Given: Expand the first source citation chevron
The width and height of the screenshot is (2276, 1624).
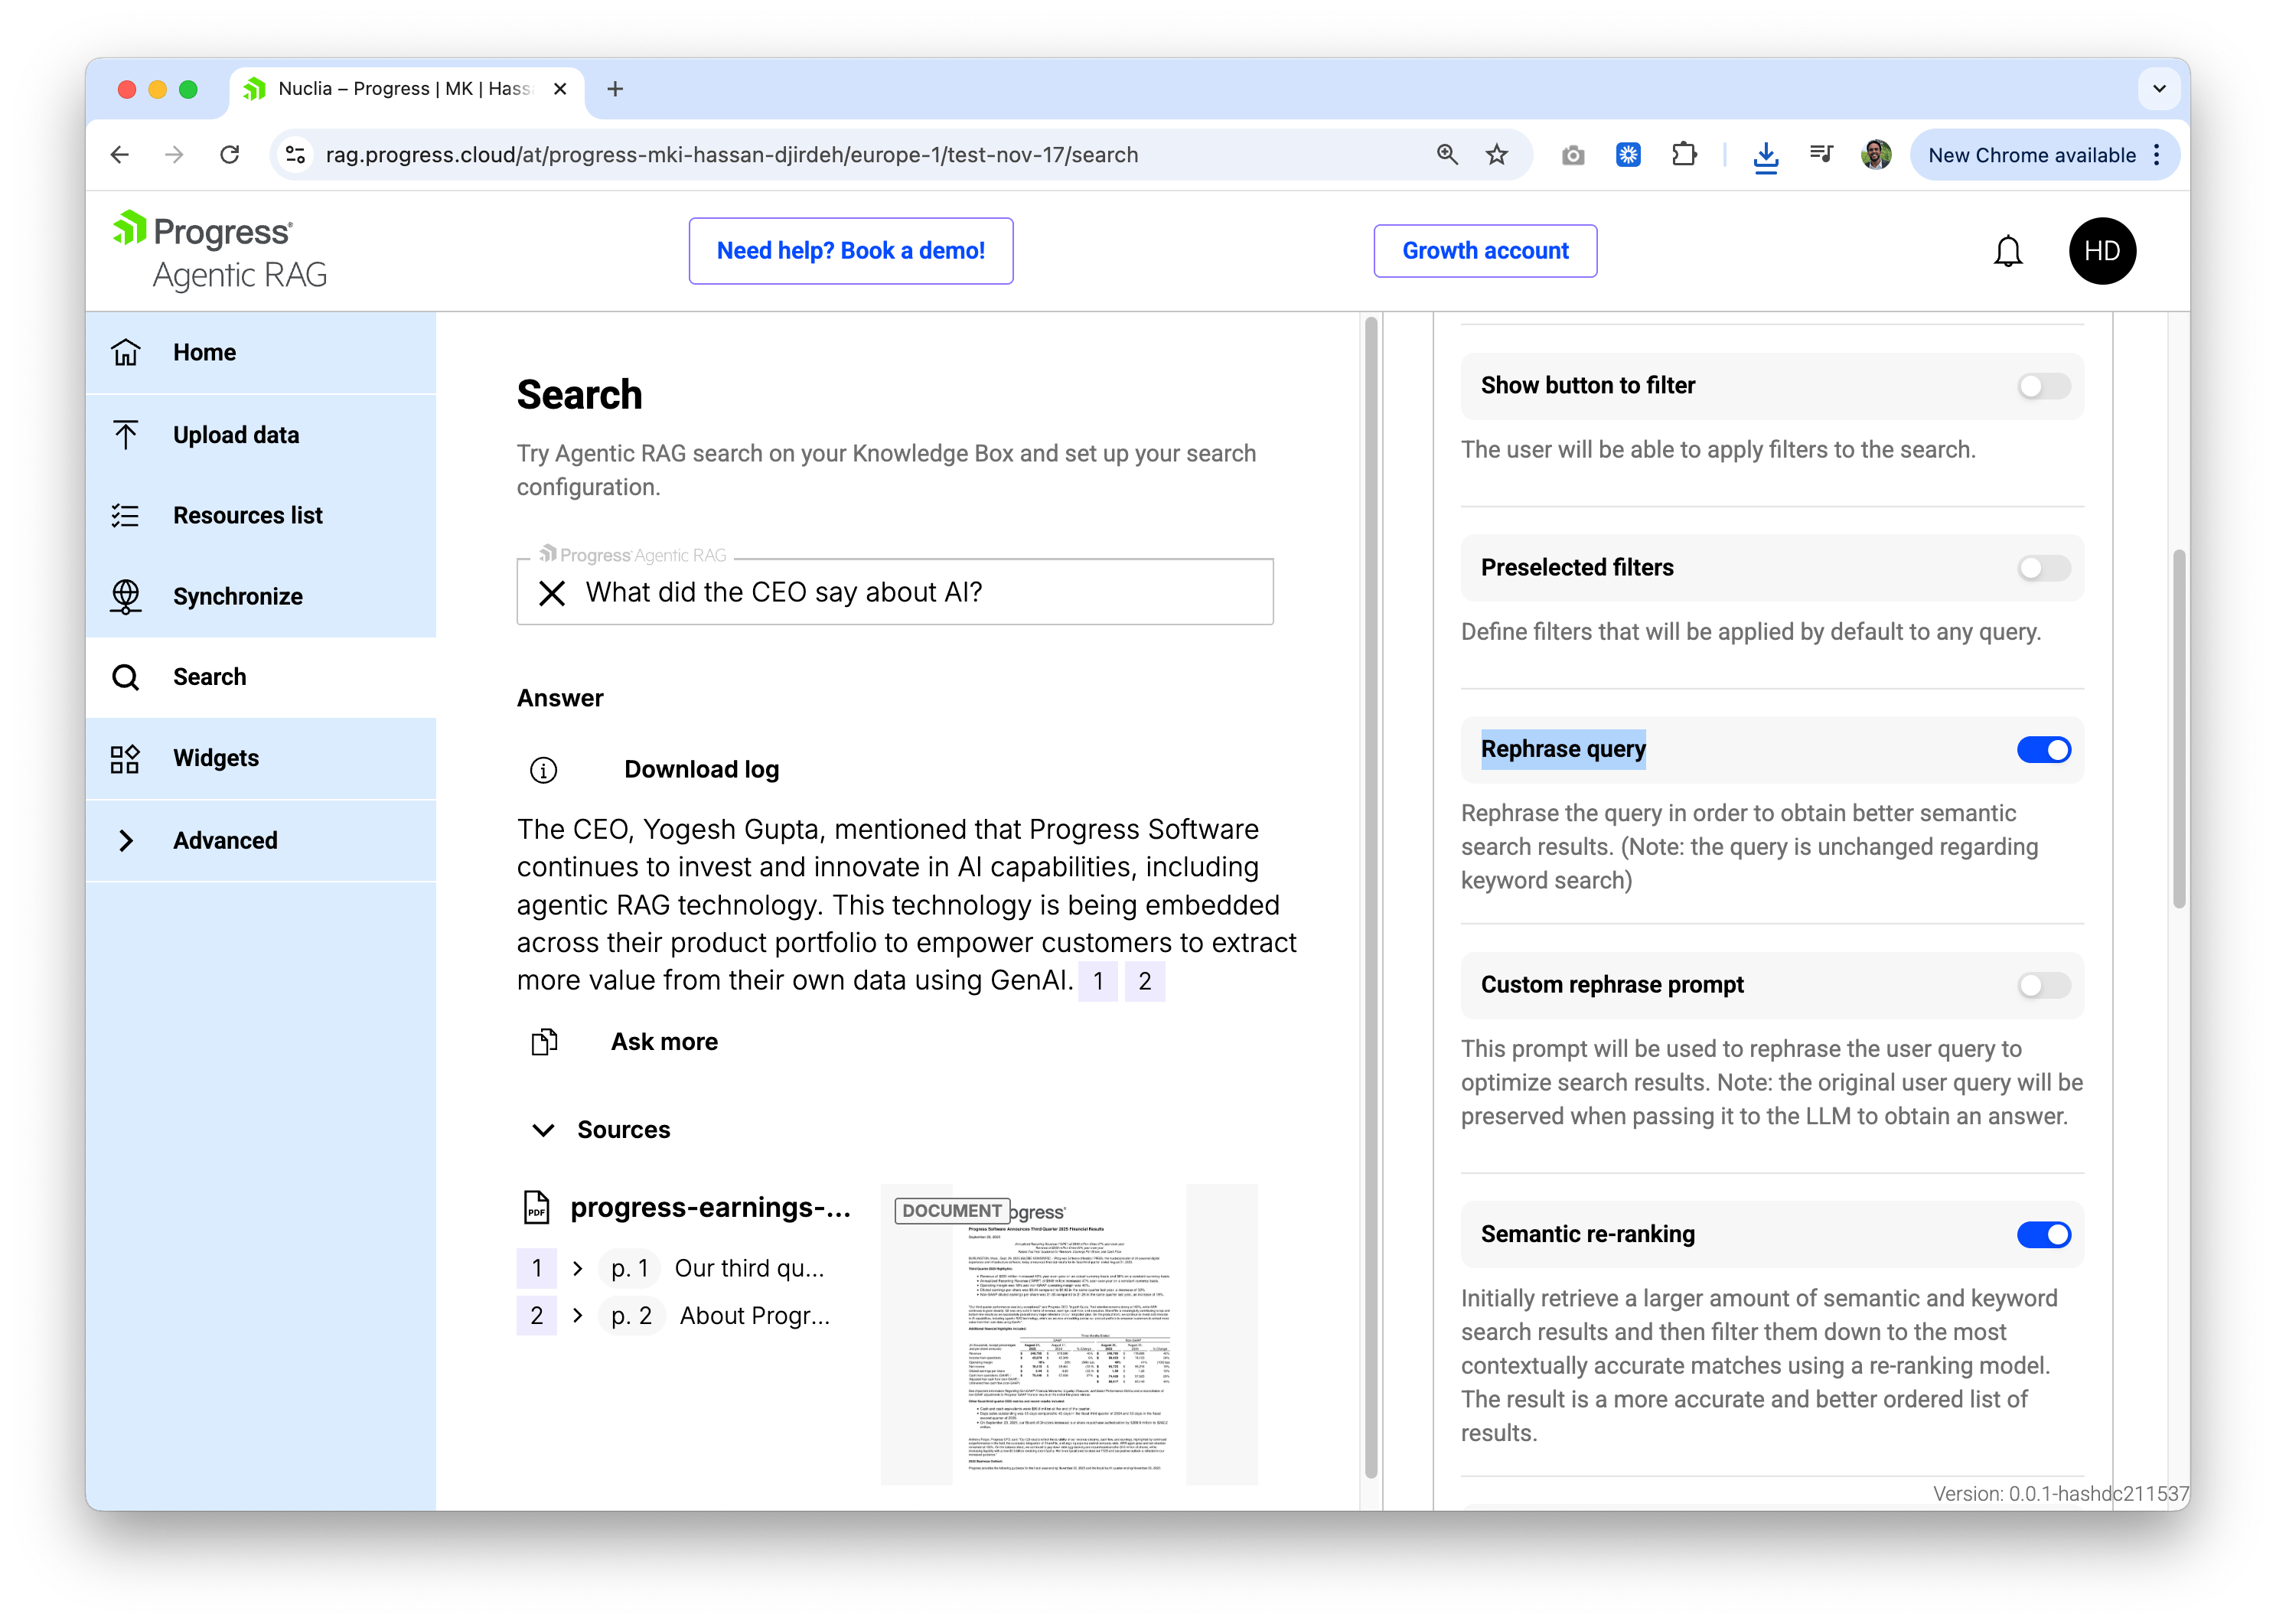Looking at the screenshot, I should tap(578, 1268).
